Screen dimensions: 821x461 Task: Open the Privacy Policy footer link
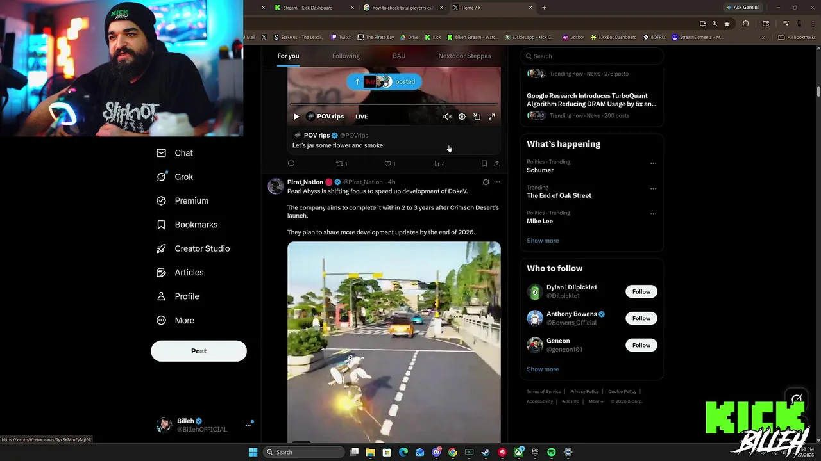584,392
